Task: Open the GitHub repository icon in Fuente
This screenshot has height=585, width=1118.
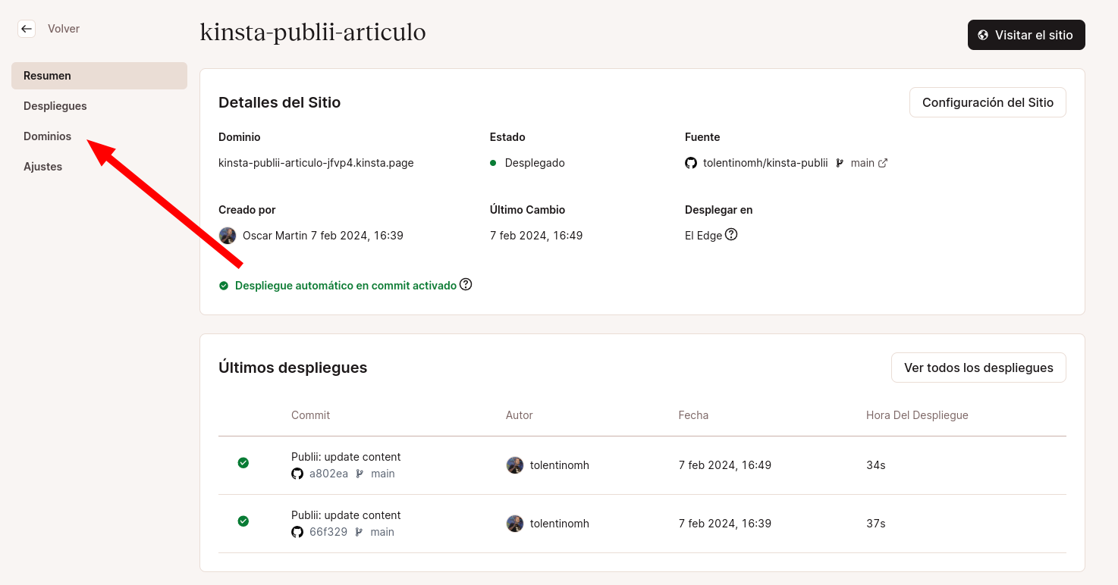Action: [x=690, y=162]
